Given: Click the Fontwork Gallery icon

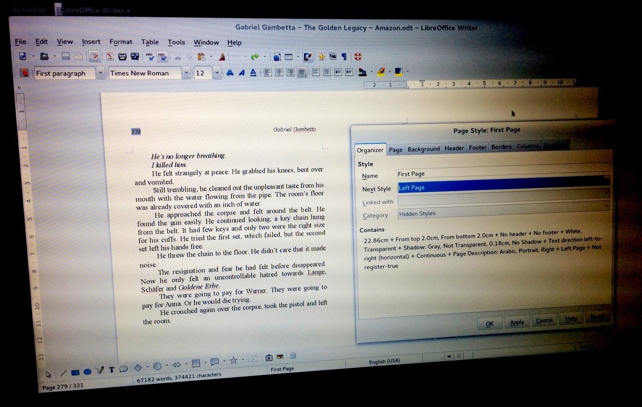Looking at the screenshot, I should 269,357.
